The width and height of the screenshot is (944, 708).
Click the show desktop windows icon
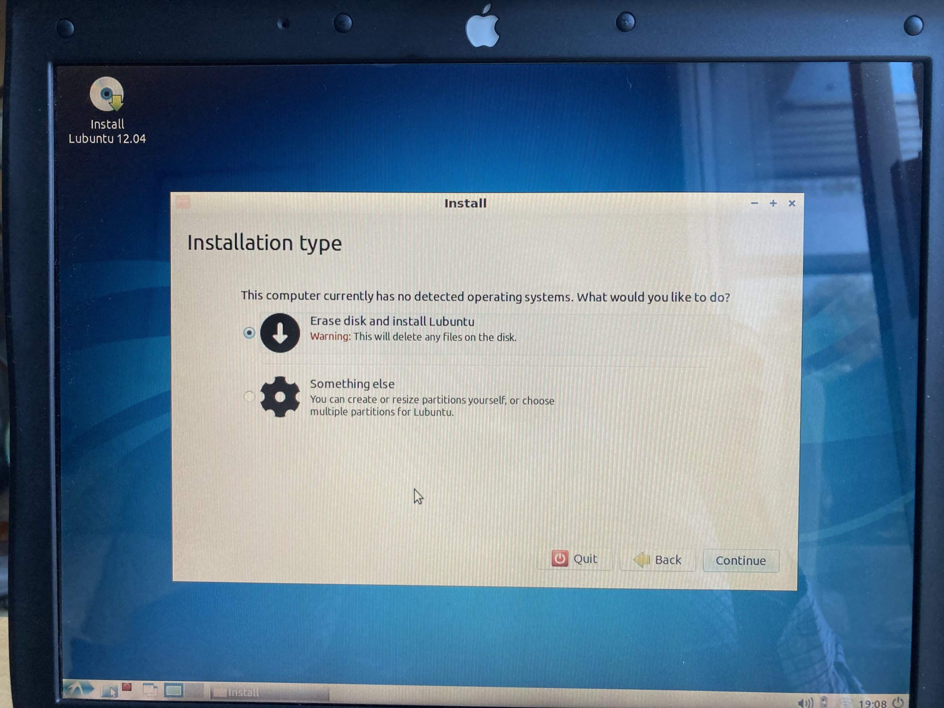[150, 691]
